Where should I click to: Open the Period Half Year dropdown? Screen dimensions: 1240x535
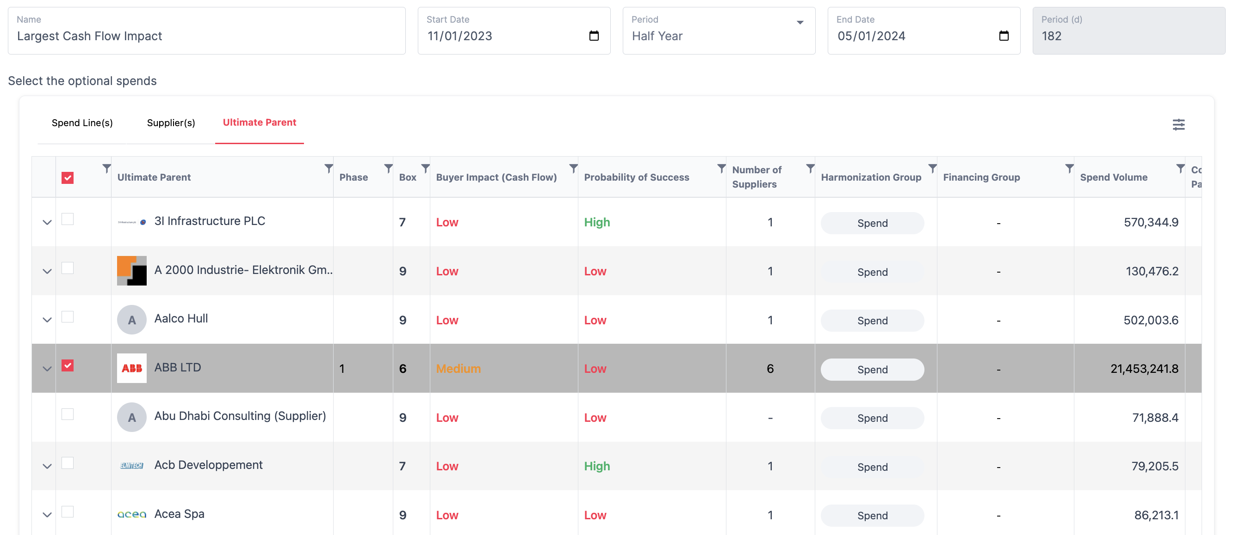718,31
